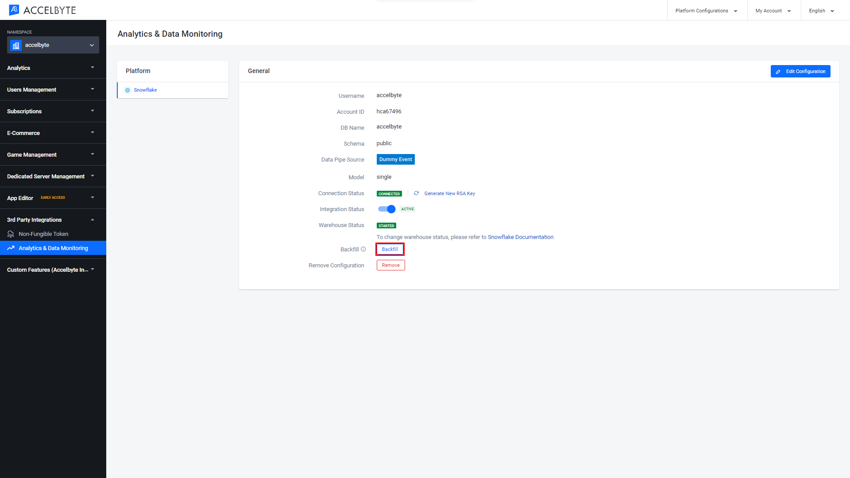850x478 pixels.
Task: Click the Remove configuration button
Action: [x=390, y=265]
